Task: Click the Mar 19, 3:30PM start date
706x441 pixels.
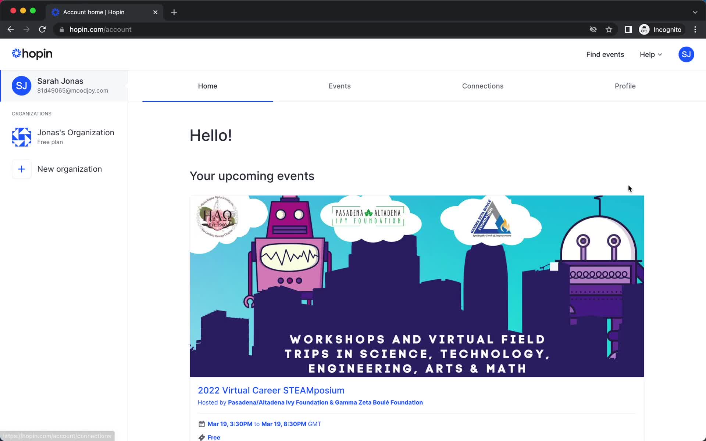Action: pos(230,424)
